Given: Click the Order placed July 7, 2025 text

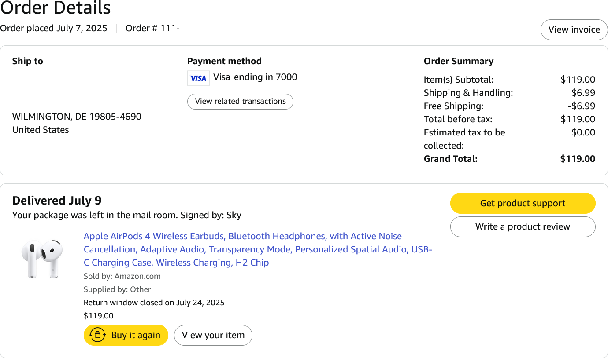Looking at the screenshot, I should pos(54,28).
